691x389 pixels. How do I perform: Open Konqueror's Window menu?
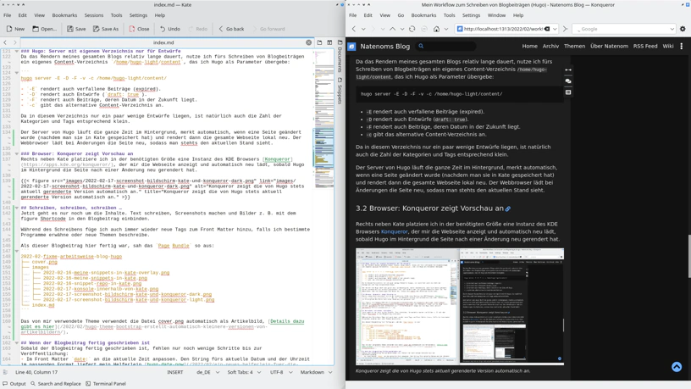click(x=496, y=15)
